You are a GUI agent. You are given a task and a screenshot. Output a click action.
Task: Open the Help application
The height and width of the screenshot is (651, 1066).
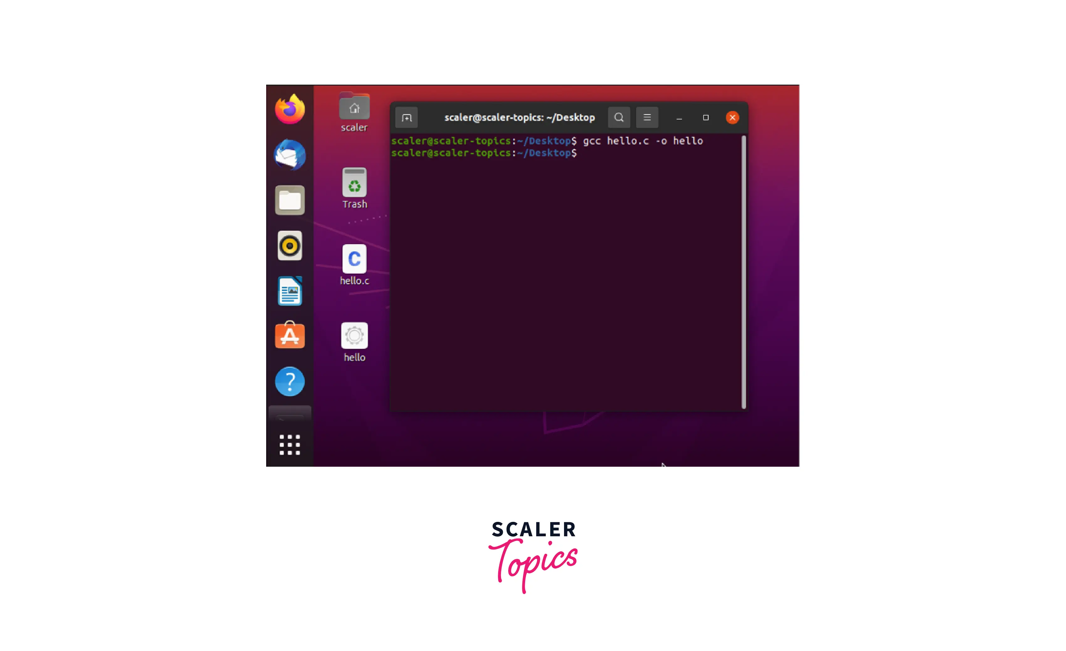coord(289,382)
